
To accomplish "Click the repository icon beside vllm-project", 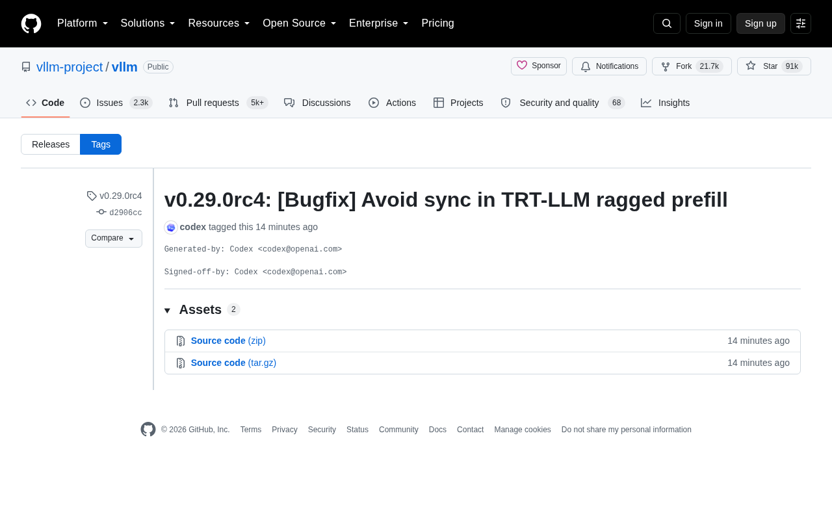I will point(26,67).
